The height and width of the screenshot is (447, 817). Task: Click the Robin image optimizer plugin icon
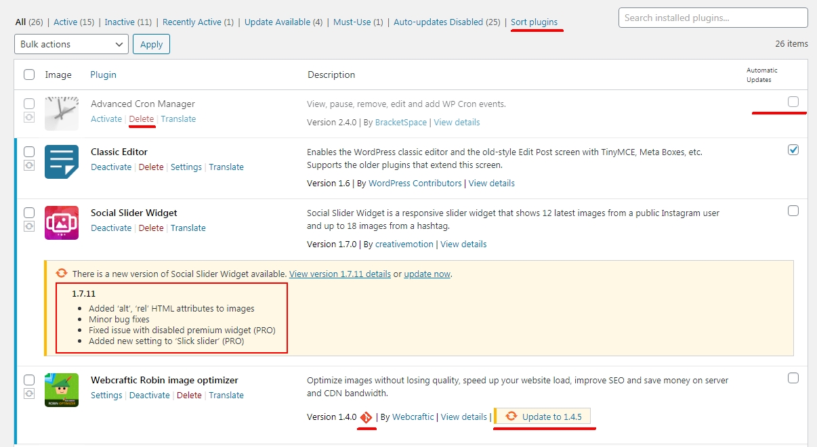[x=62, y=390]
